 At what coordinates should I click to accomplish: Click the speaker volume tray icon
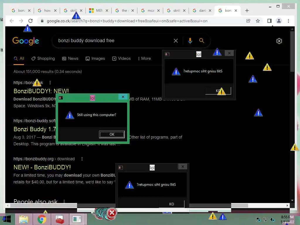[272, 219]
